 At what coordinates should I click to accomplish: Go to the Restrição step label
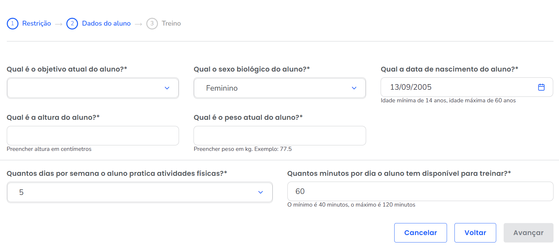(x=37, y=24)
